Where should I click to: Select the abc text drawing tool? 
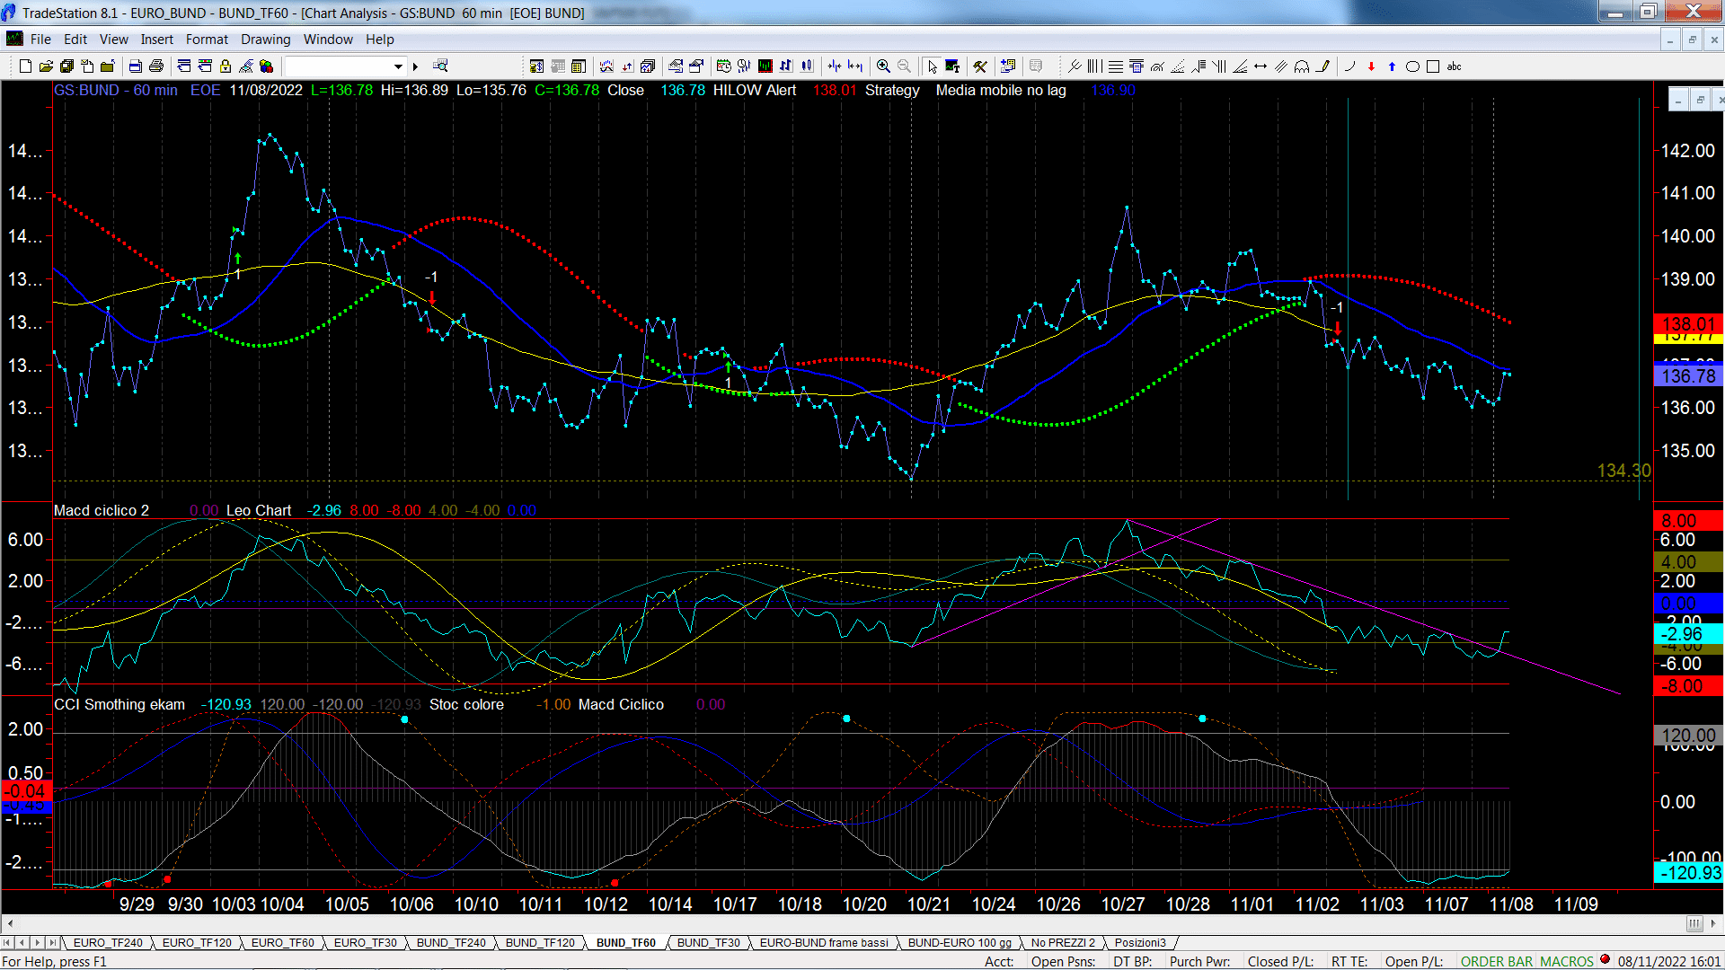coord(1454,66)
